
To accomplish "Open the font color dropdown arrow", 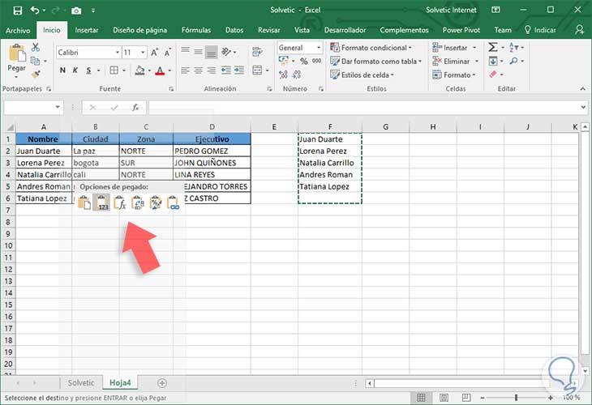I will tap(169, 70).
